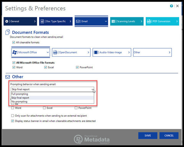184x147 pixels.
Task: Open the prompting behavior dropdown
Action: tap(53, 89)
